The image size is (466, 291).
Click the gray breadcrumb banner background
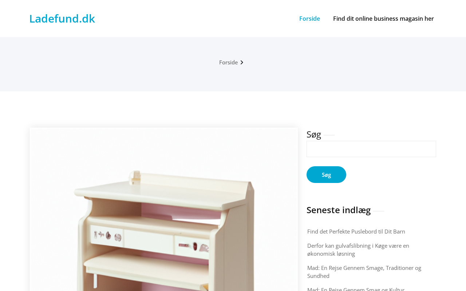[x=109, y=64]
